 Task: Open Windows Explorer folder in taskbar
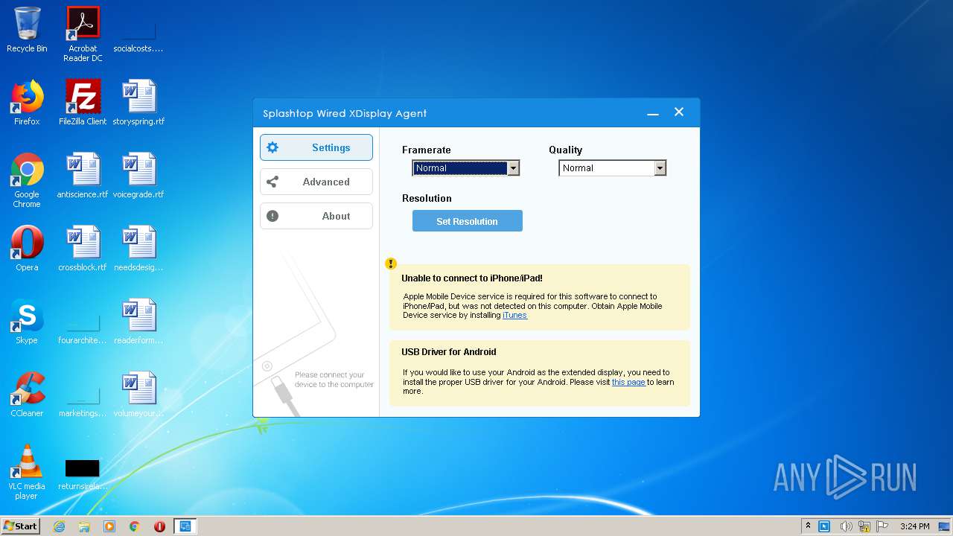point(84,526)
